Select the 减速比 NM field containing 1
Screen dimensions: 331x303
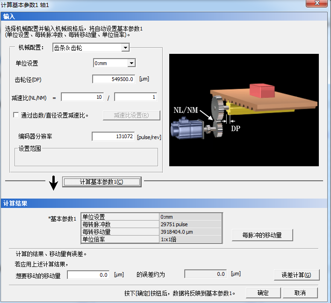pyautogui.click(x=135, y=97)
